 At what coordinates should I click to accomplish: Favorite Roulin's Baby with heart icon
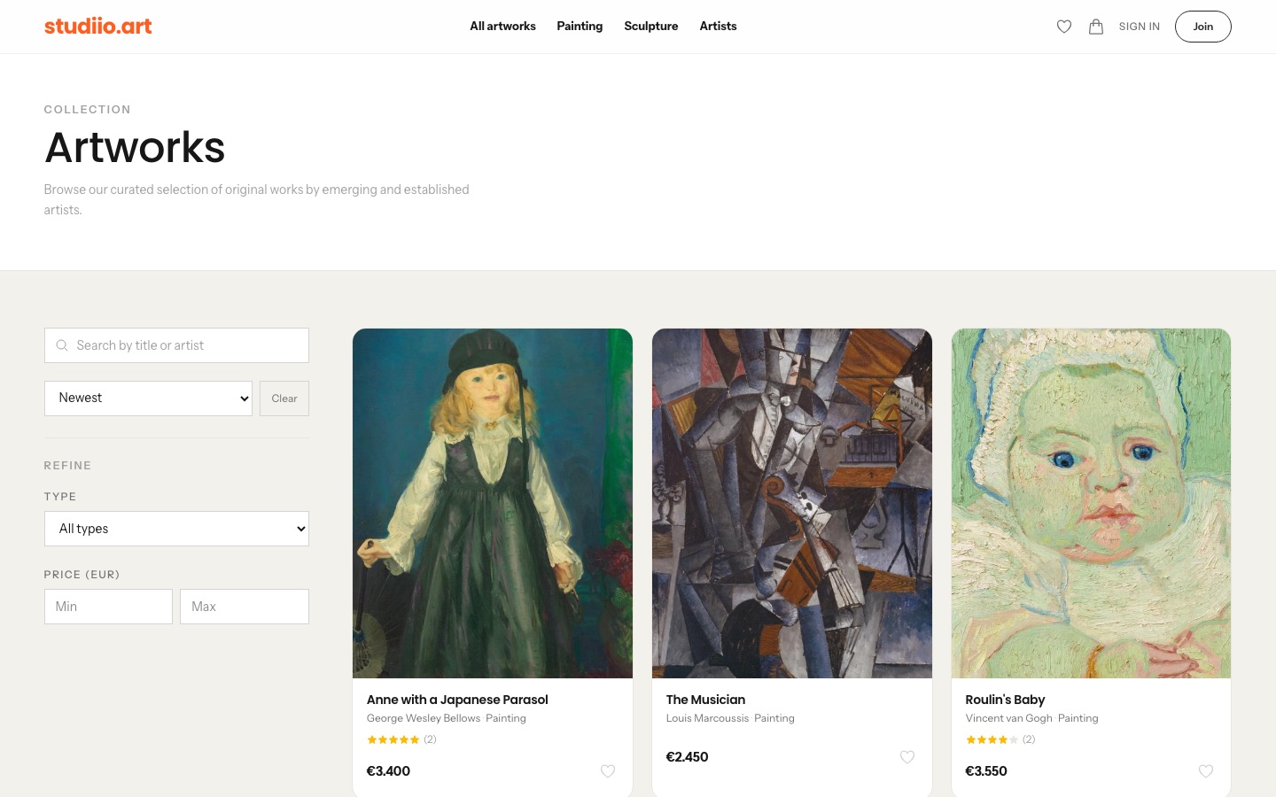1206,771
